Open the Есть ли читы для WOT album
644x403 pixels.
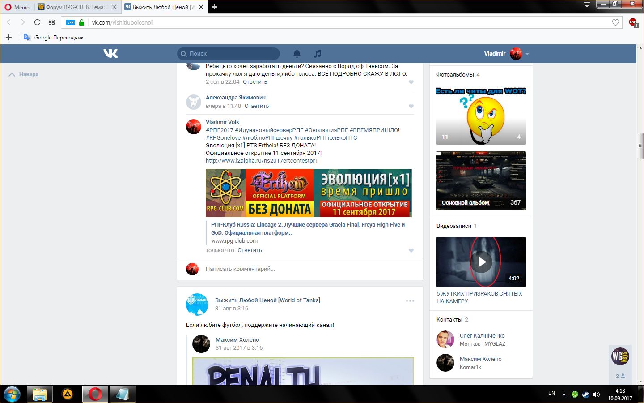[481, 115]
